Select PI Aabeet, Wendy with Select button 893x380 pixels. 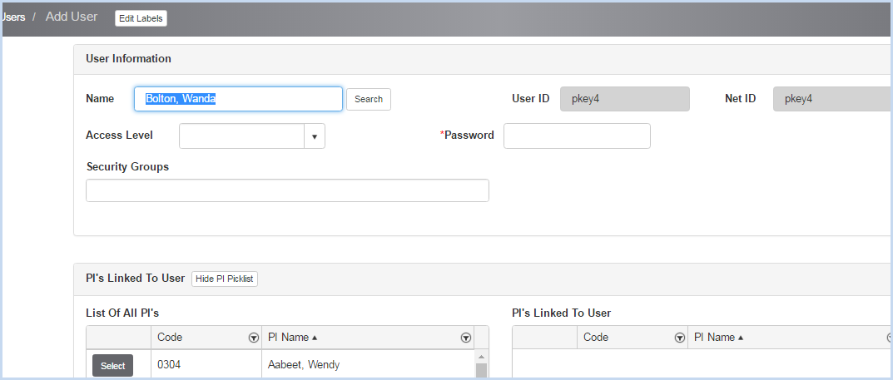point(112,366)
